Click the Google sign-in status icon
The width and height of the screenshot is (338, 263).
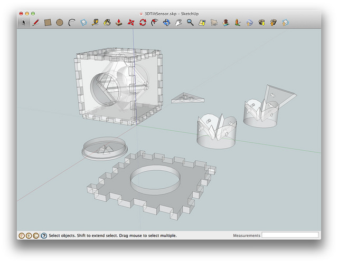[36, 236]
